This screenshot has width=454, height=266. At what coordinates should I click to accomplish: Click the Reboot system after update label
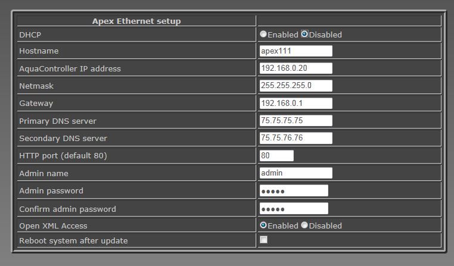73,240
